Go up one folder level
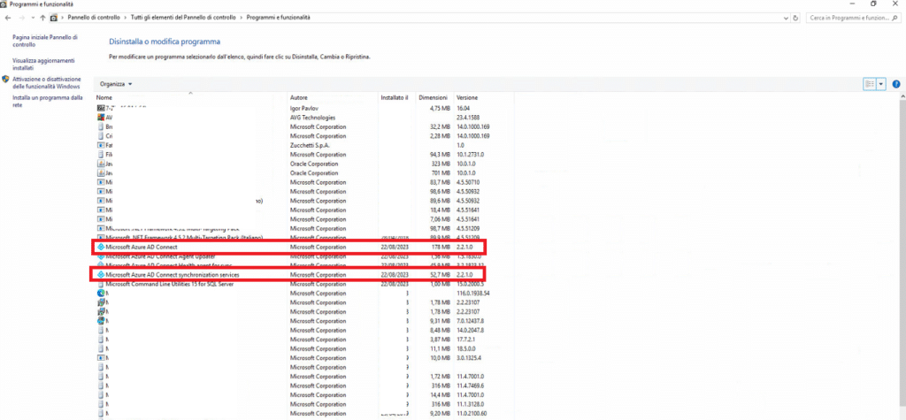906x420 pixels. click(x=42, y=18)
